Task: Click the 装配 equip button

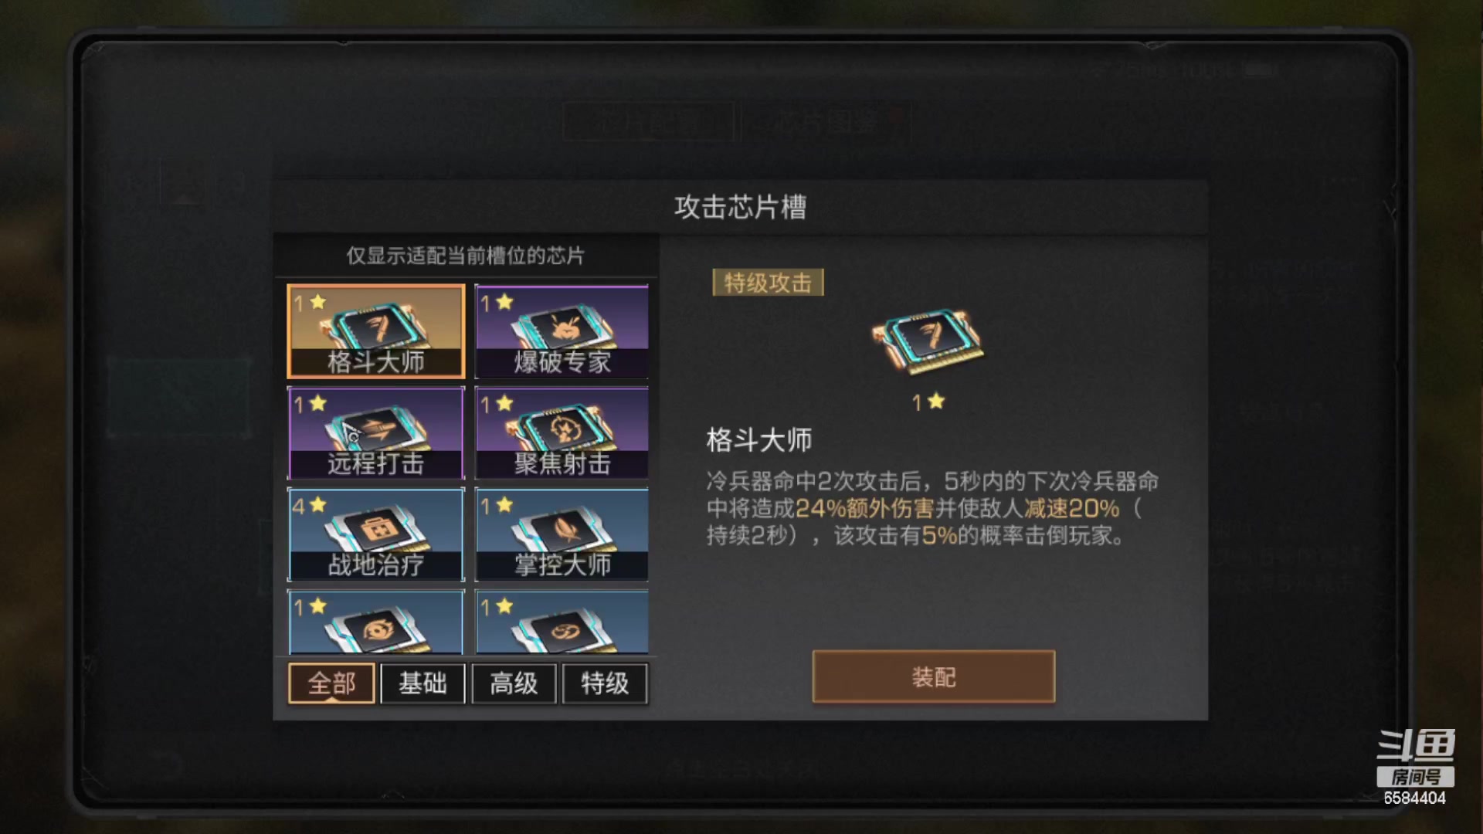Action: pos(934,676)
